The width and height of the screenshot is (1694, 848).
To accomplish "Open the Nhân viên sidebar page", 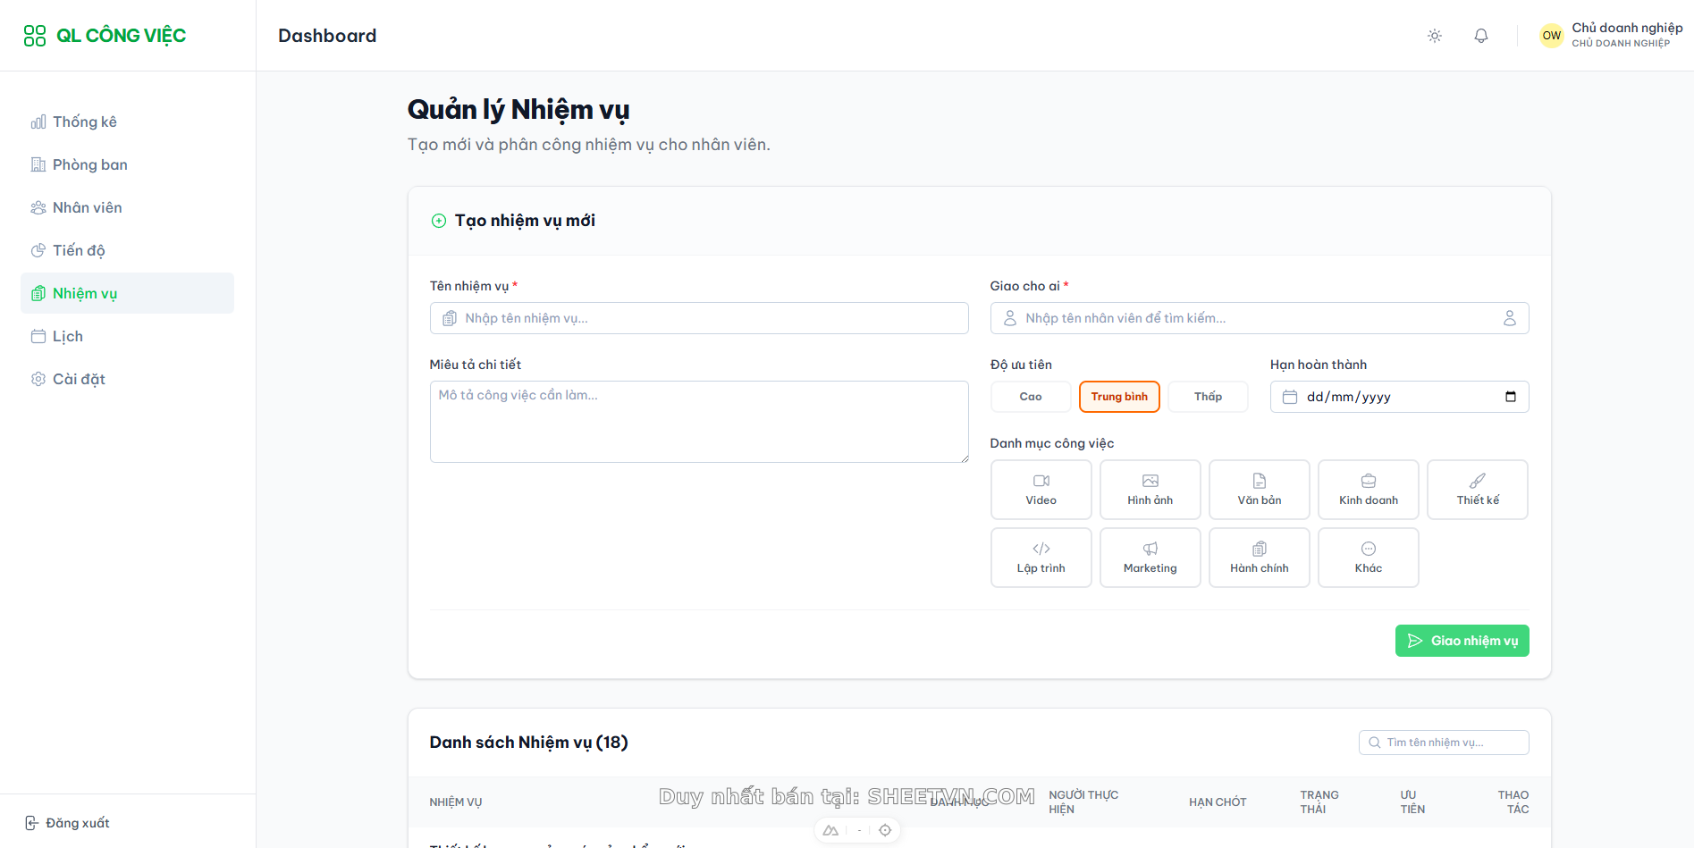I will [x=87, y=207].
